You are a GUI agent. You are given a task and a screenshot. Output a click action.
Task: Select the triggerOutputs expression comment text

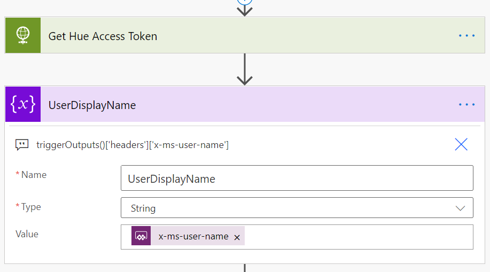tap(133, 145)
